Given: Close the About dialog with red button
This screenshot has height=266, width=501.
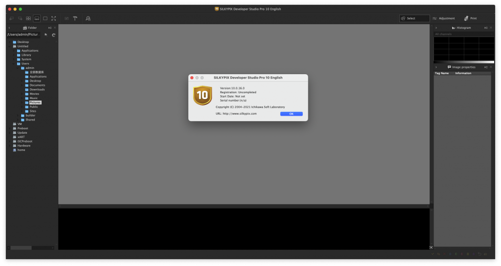Looking at the screenshot, I should coord(192,78).
